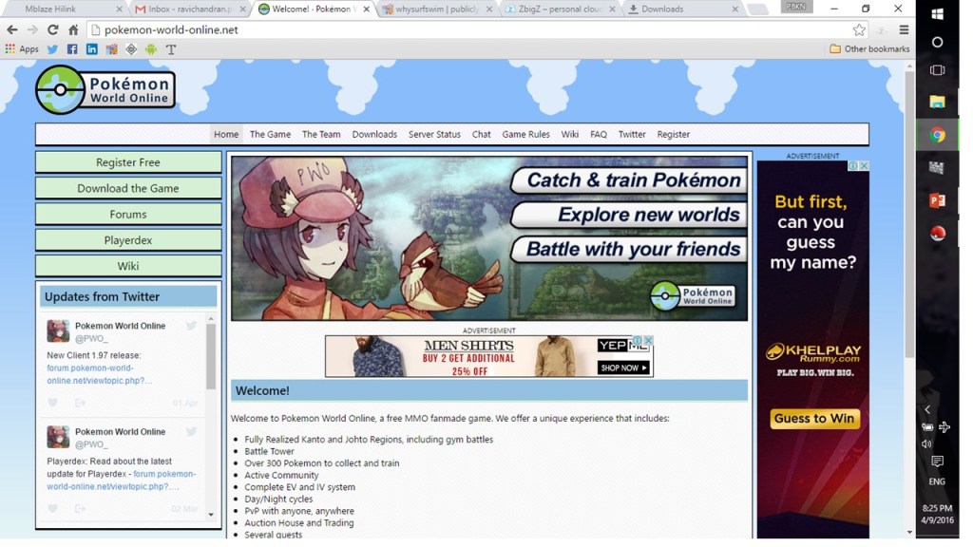973x547 pixels.
Task: Click the PowerPoint icon in taskbar
Action: (937, 200)
